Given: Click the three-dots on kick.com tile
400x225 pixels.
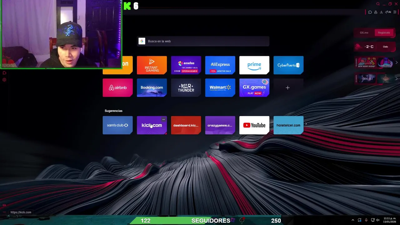Looking at the screenshot, I should (x=163, y=119).
